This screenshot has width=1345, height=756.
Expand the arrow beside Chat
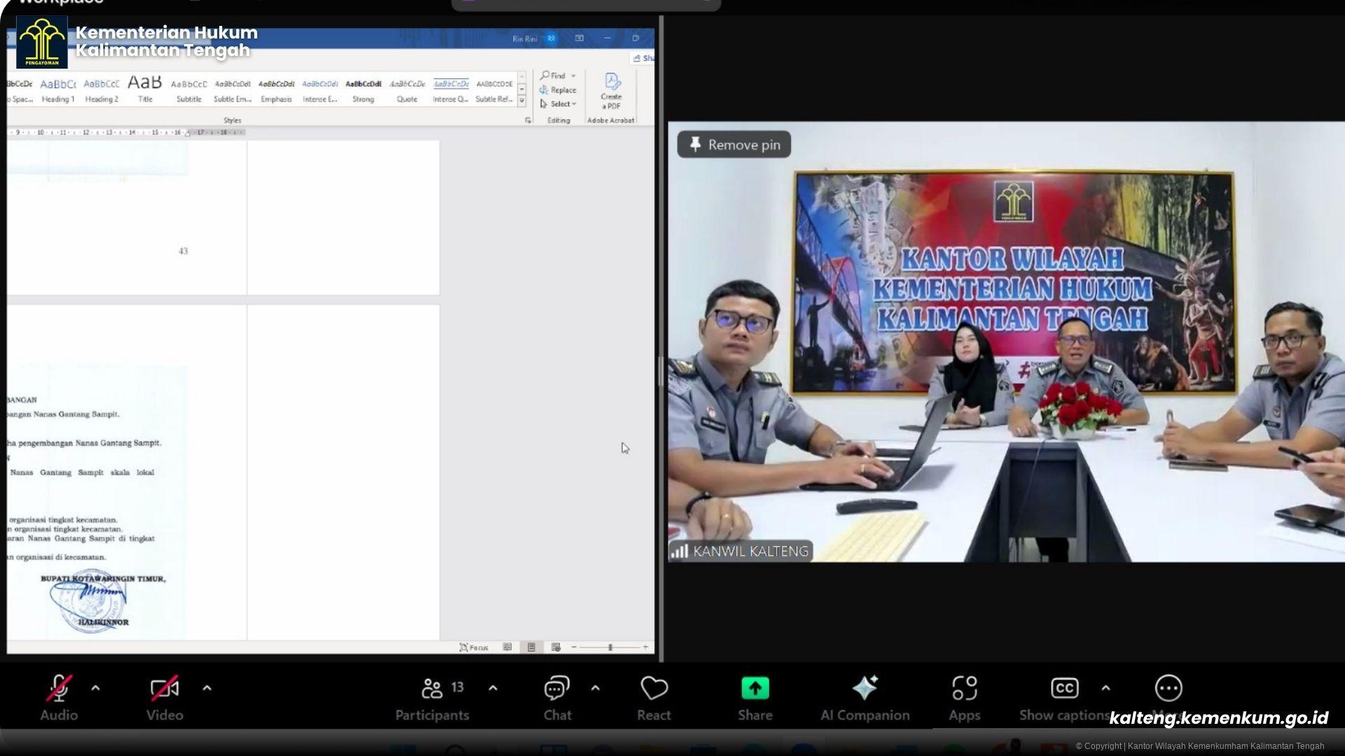(x=595, y=689)
